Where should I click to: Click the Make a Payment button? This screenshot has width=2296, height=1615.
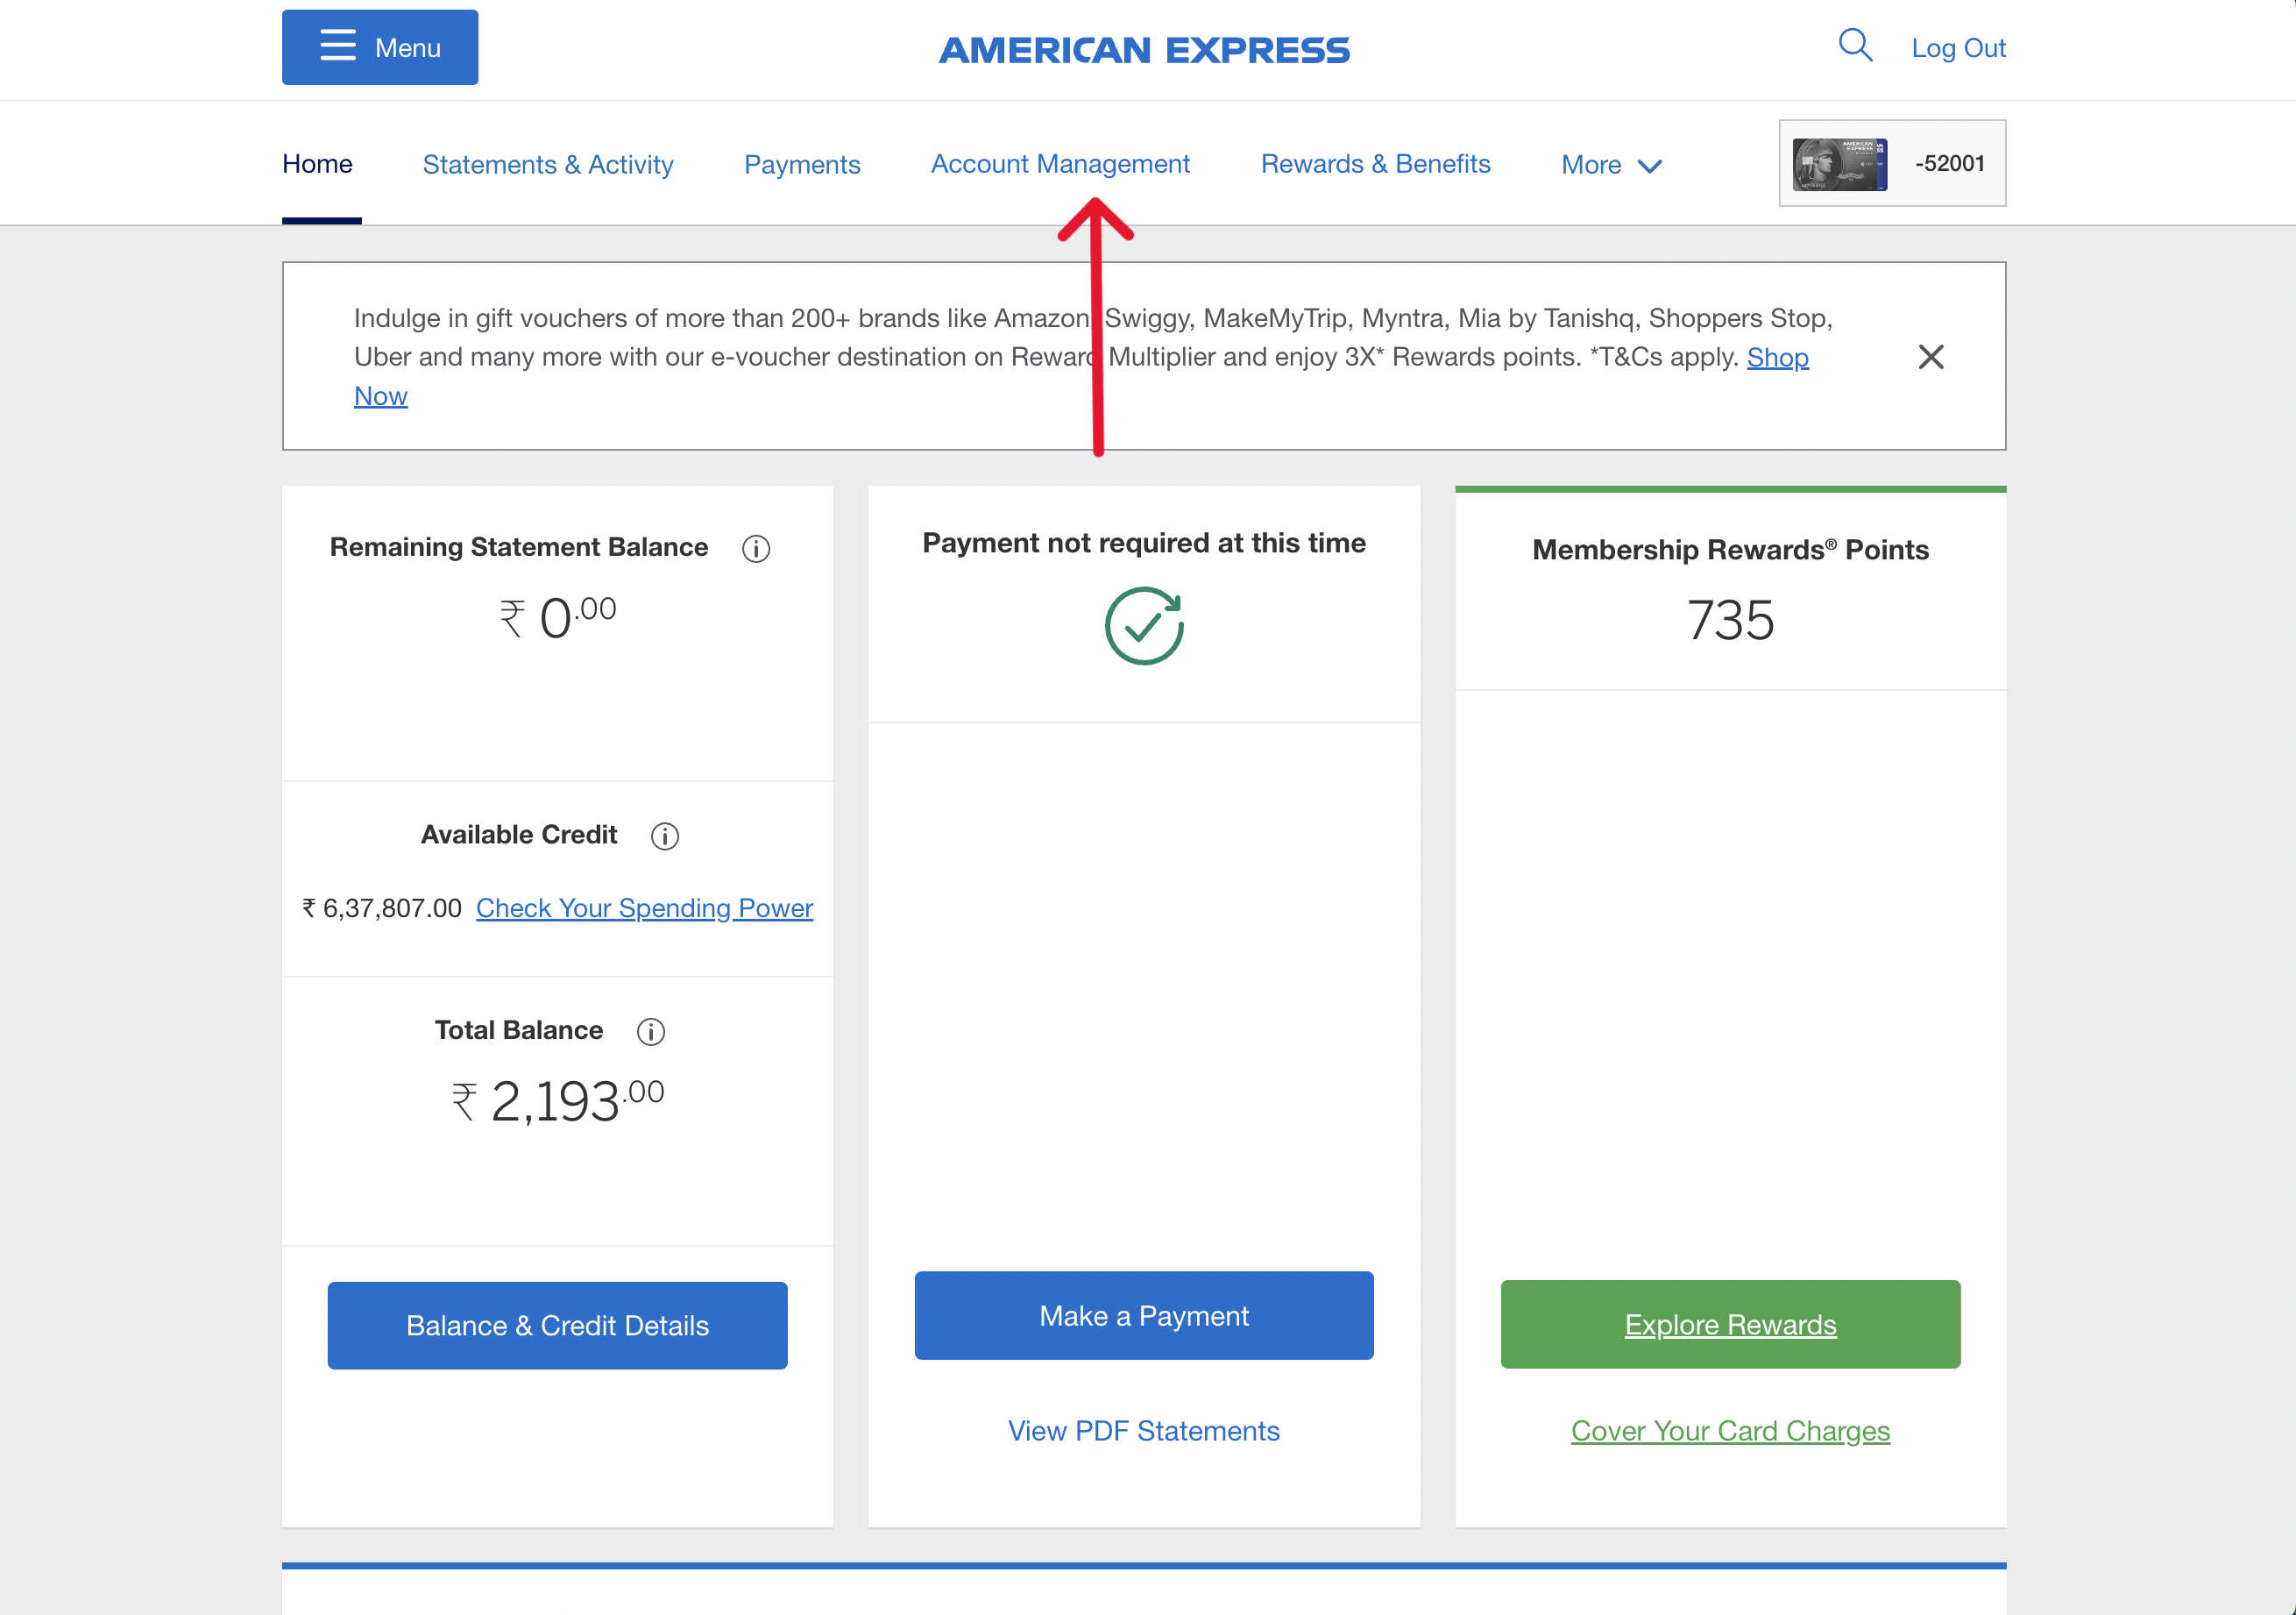(1143, 1315)
